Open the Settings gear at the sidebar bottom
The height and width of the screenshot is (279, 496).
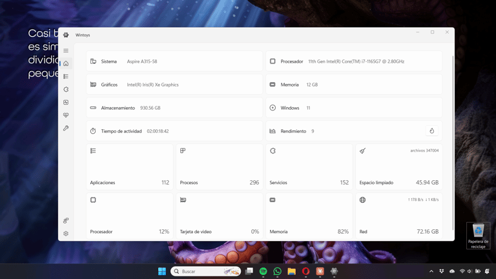[66, 233]
